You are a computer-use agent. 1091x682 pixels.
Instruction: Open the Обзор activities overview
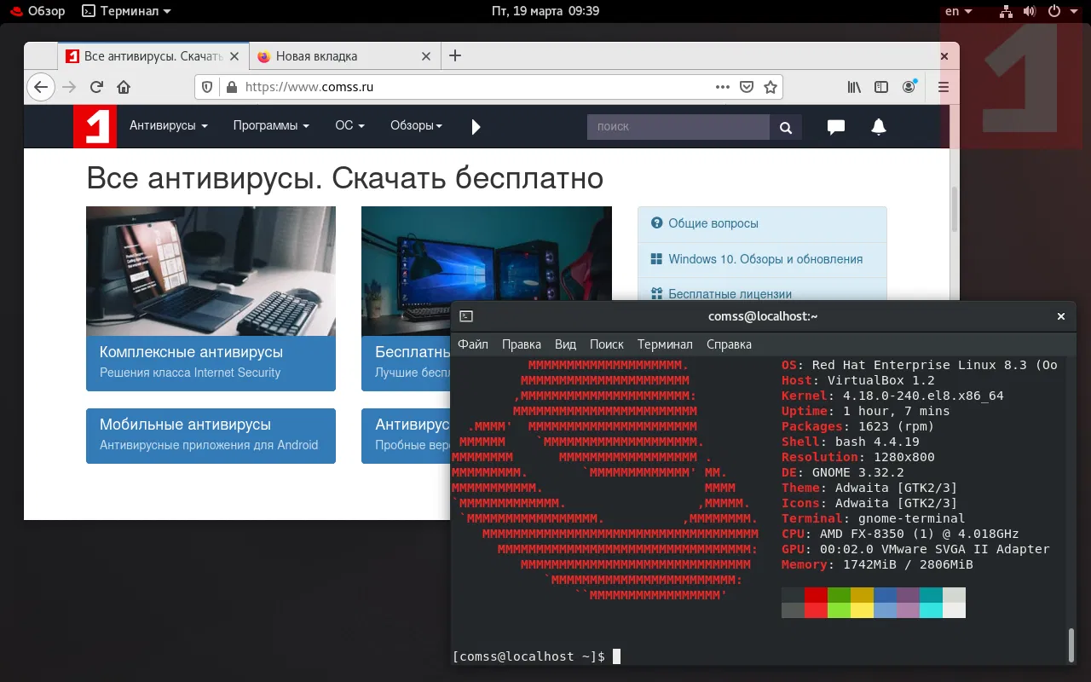(x=38, y=11)
